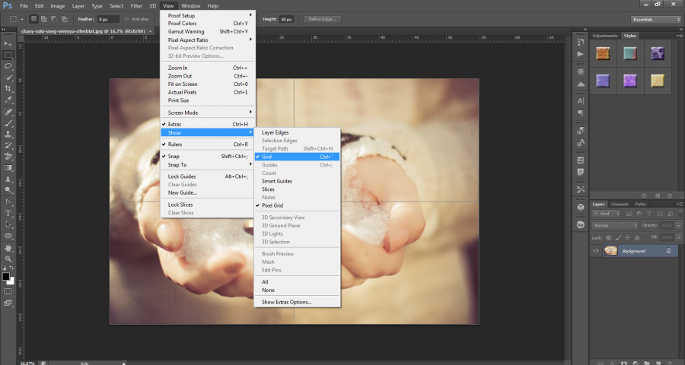
Task: Disable Snap in the View menu
Action: (172, 157)
